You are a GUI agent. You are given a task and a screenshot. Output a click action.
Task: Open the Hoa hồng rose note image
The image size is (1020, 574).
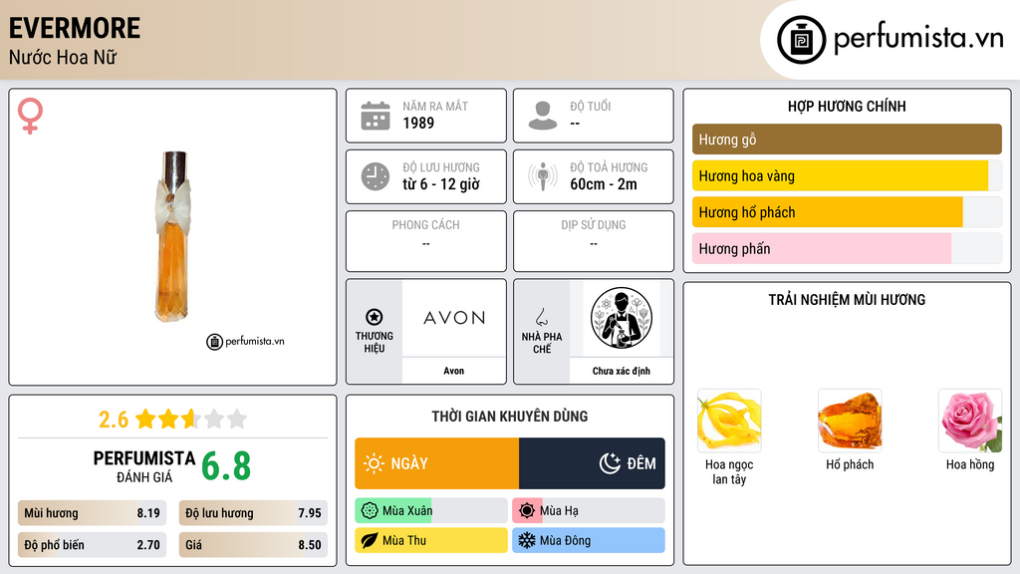pyautogui.click(x=970, y=421)
